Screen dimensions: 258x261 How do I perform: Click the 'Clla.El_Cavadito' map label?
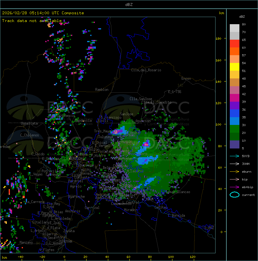pos(156,102)
